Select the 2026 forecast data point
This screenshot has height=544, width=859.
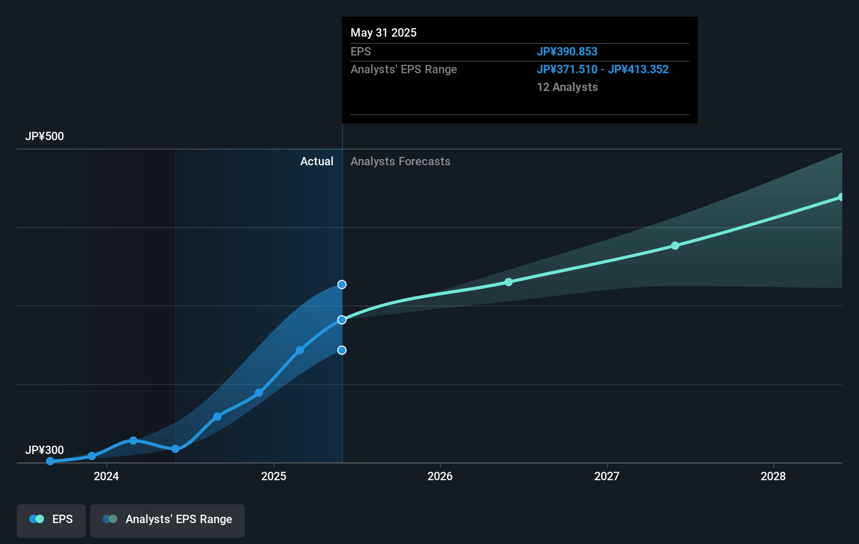pyautogui.click(x=508, y=282)
